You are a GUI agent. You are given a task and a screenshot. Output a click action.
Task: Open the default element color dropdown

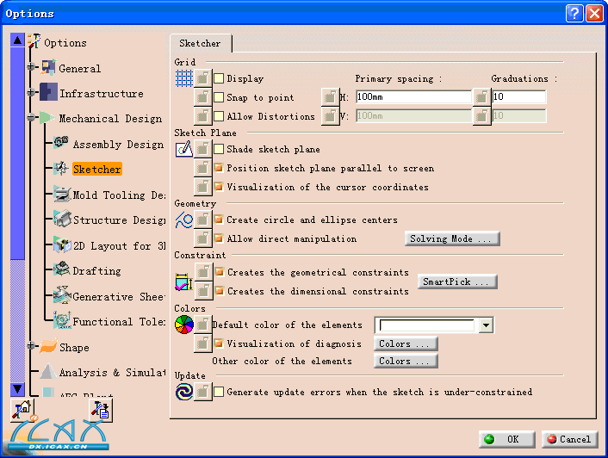pyautogui.click(x=486, y=325)
